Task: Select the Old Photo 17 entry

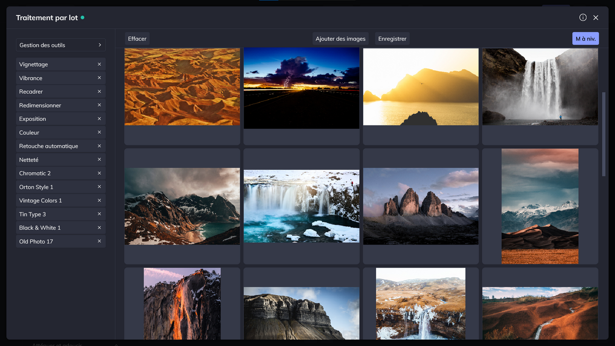Action: (x=60, y=241)
